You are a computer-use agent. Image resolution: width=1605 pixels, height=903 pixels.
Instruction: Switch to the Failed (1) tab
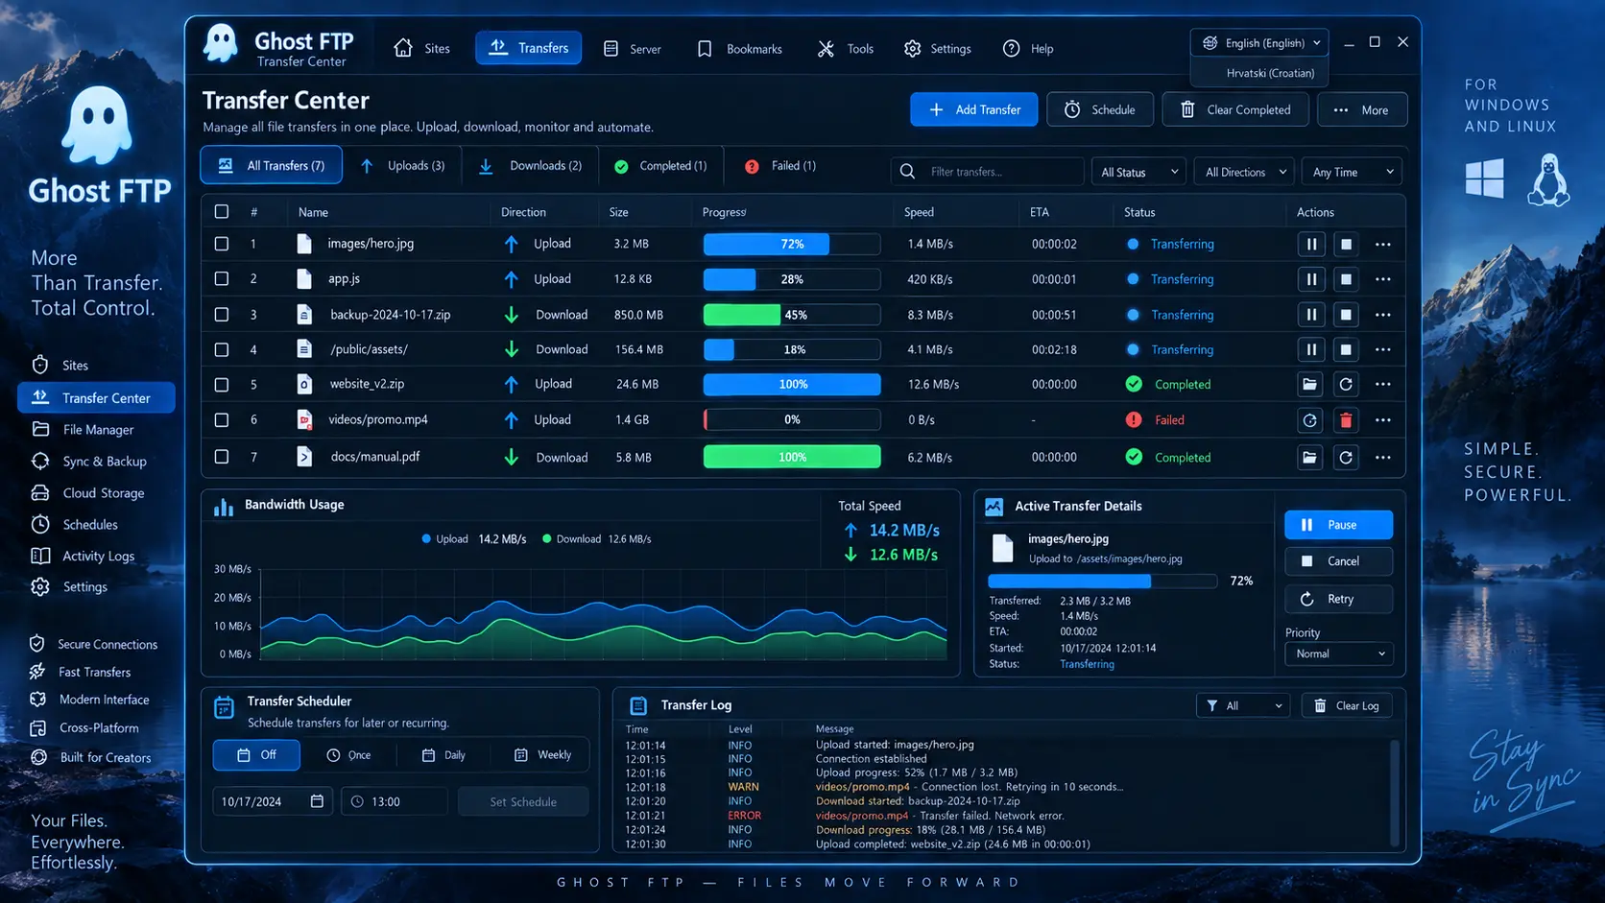[779, 166]
